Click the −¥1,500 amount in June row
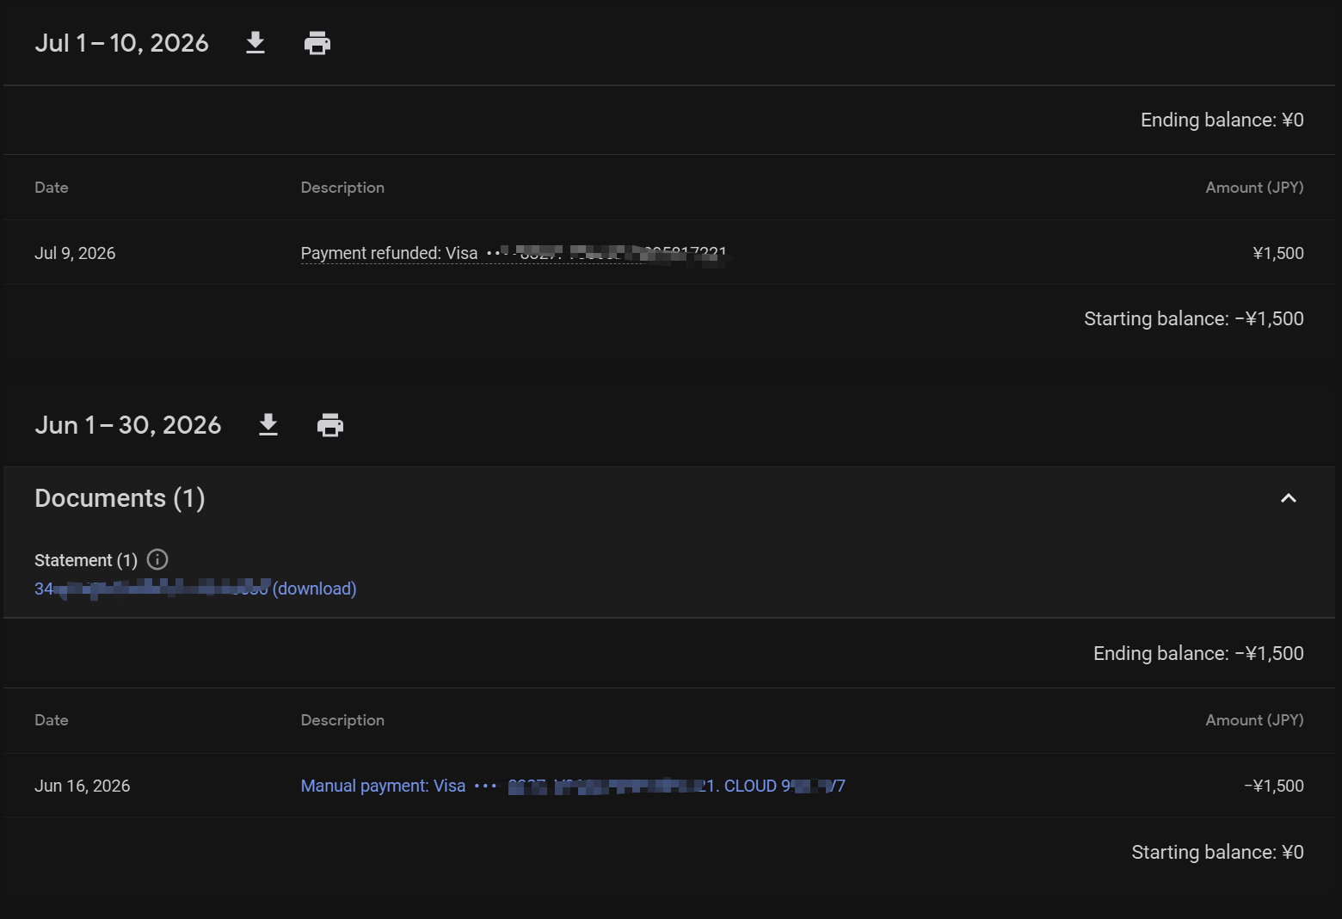This screenshot has width=1342, height=919. click(1273, 786)
